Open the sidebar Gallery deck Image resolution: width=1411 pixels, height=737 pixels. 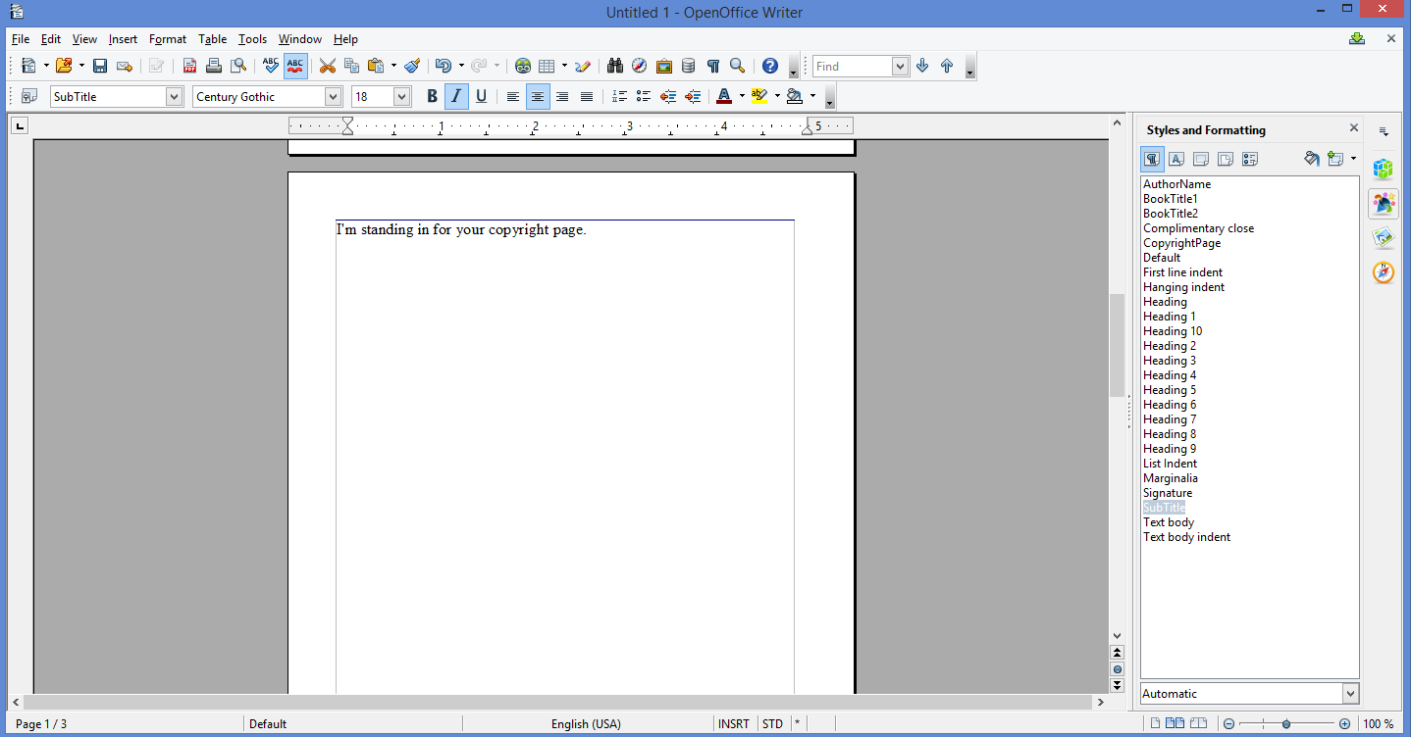1384,238
